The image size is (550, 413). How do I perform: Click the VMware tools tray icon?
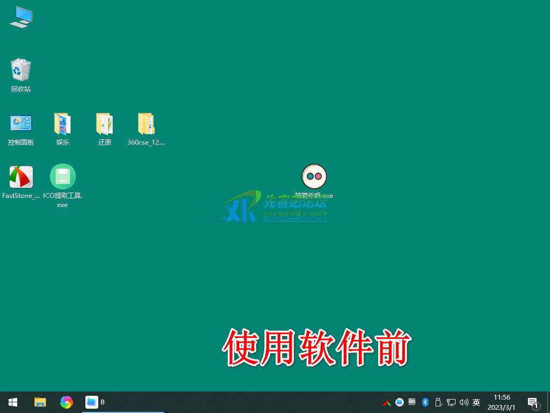click(412, 402)
